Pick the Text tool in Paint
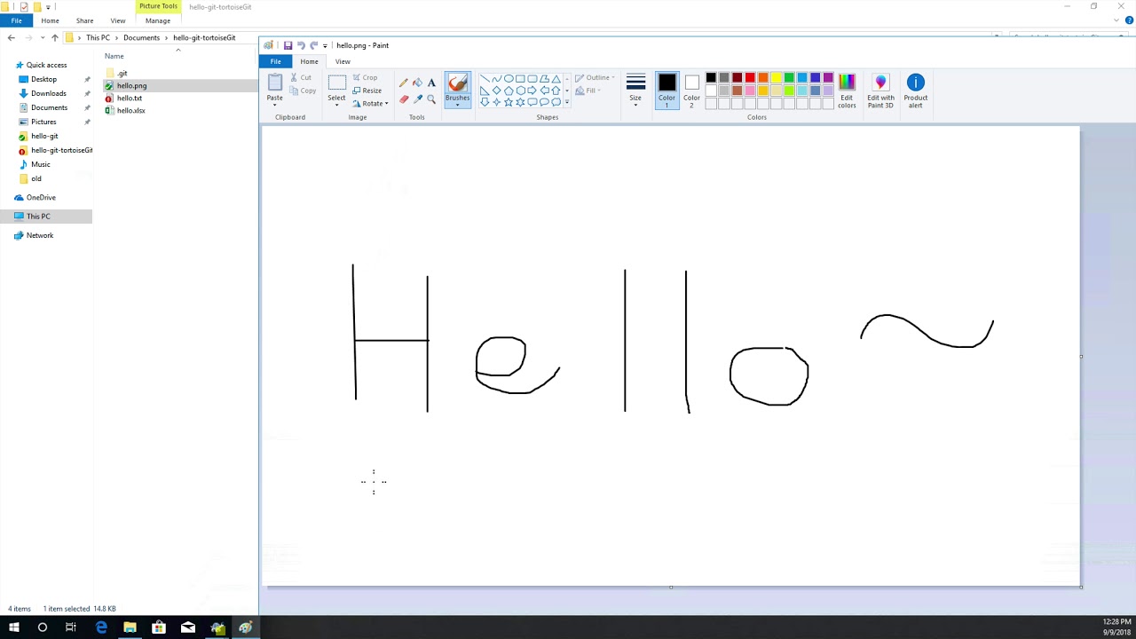The width and height of the screenshot is (1136, 639). (431, 83)
